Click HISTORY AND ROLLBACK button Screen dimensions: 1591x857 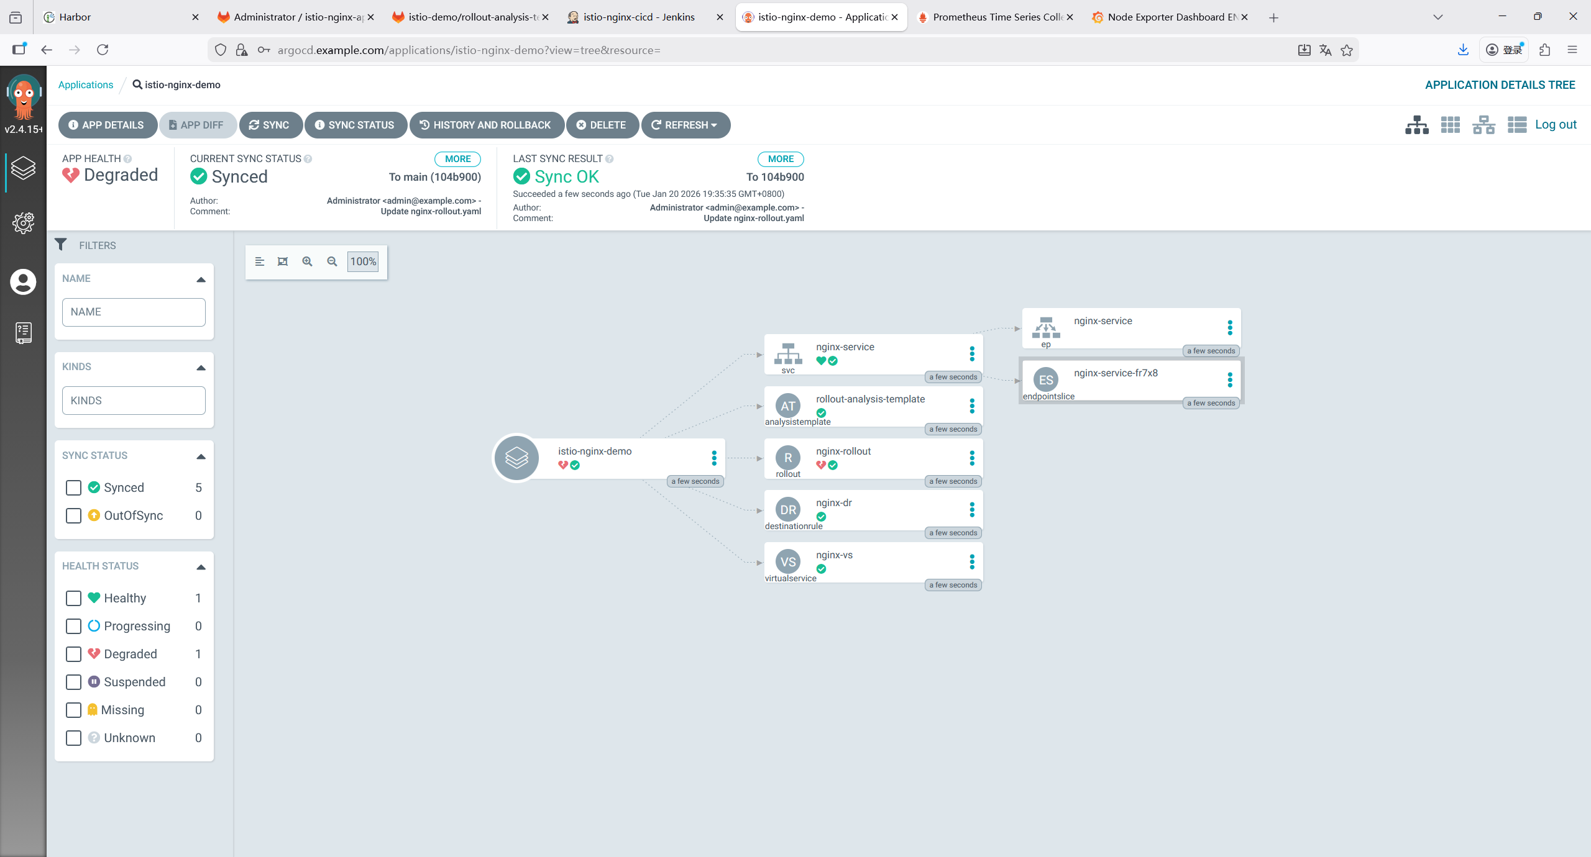[x=486, y=125]
